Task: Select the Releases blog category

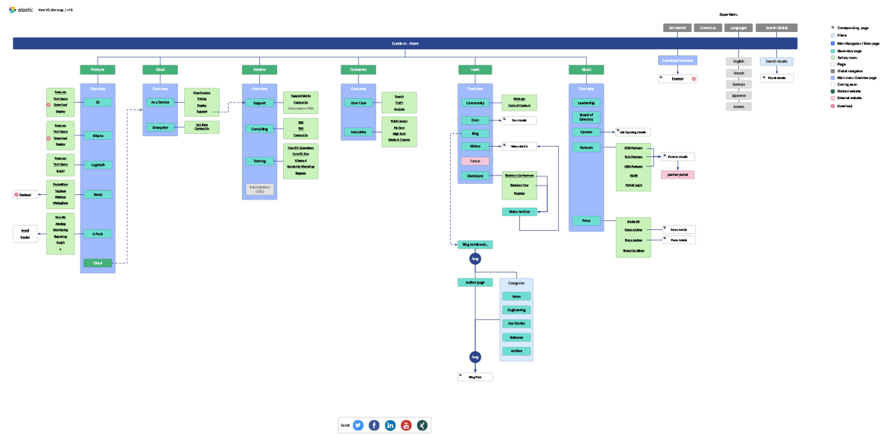Action: click(x=516, y=337)
